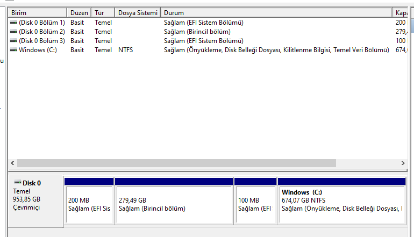Screen dimensions: 414x237
Task: Select the 200 MB EFI partition block
Action: (x=89, y=204)
